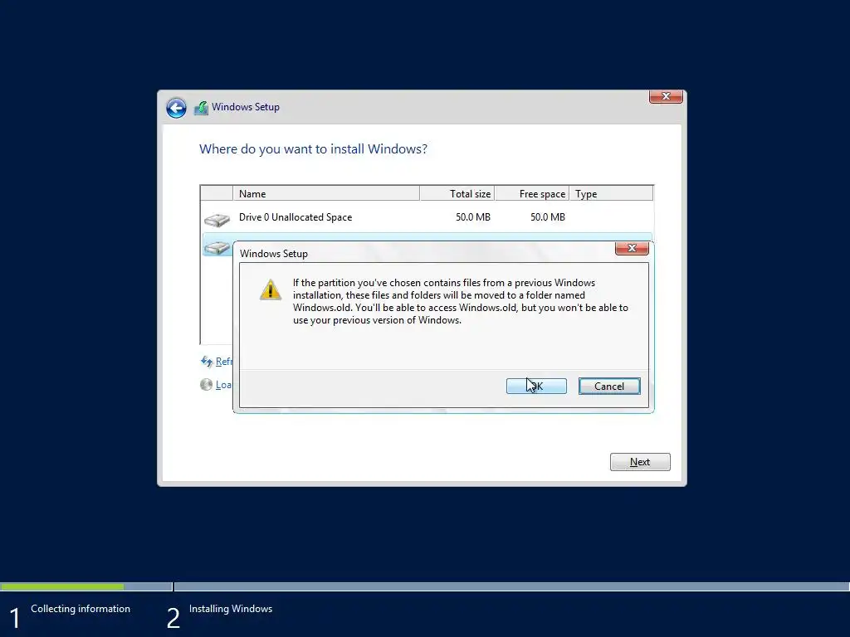Screen dimensions: 850x637
Task: Click the Name column header
Action: [325, 194]
